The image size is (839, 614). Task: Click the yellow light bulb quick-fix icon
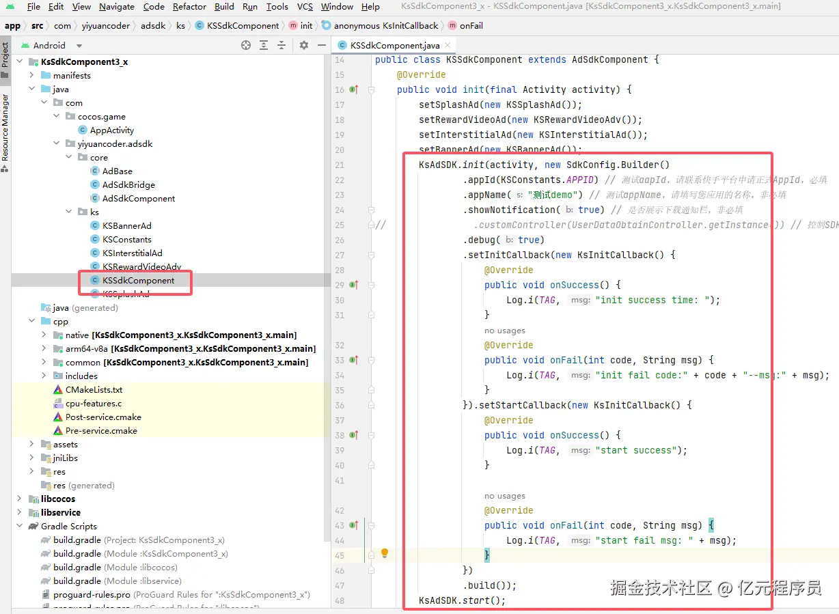(x=385, y=553)
